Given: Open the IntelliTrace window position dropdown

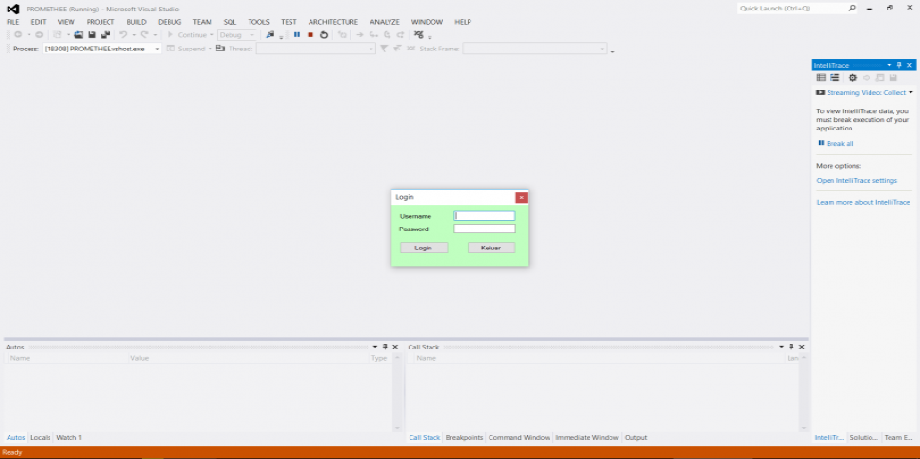Looking at the screenshot, I should [x=889, y=65].
